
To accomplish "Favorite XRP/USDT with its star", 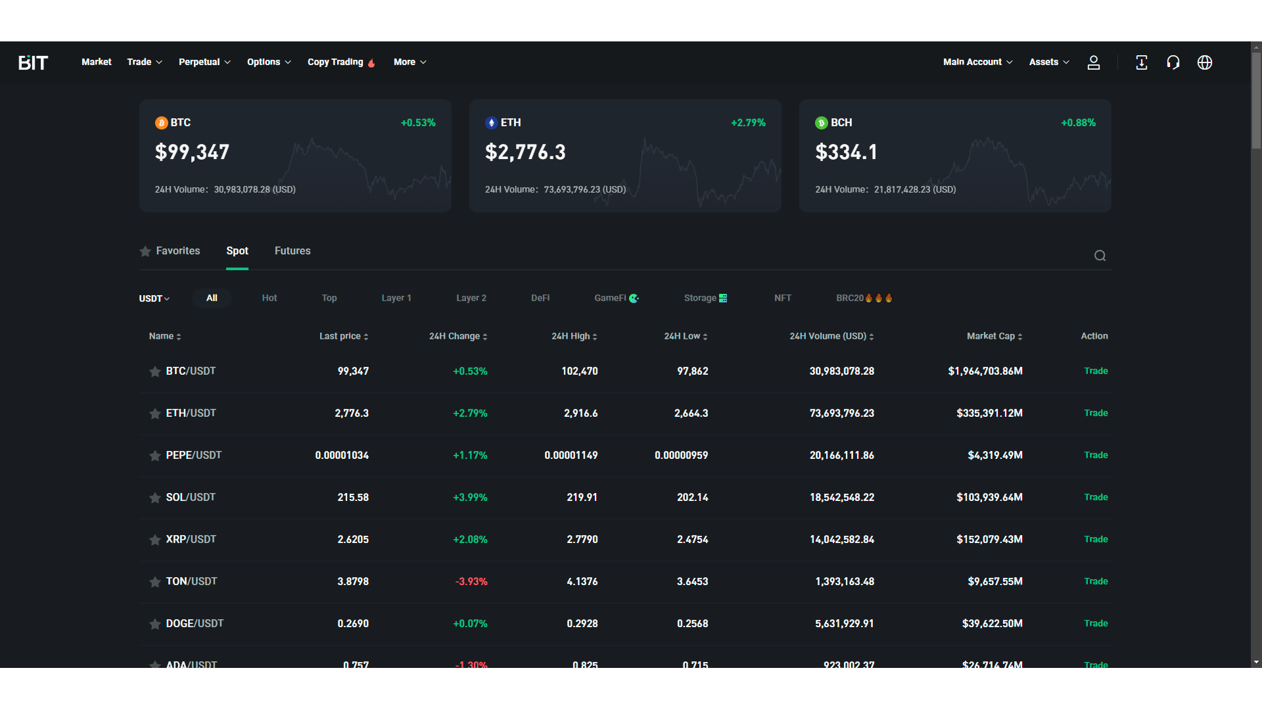I will coord(155,540).
